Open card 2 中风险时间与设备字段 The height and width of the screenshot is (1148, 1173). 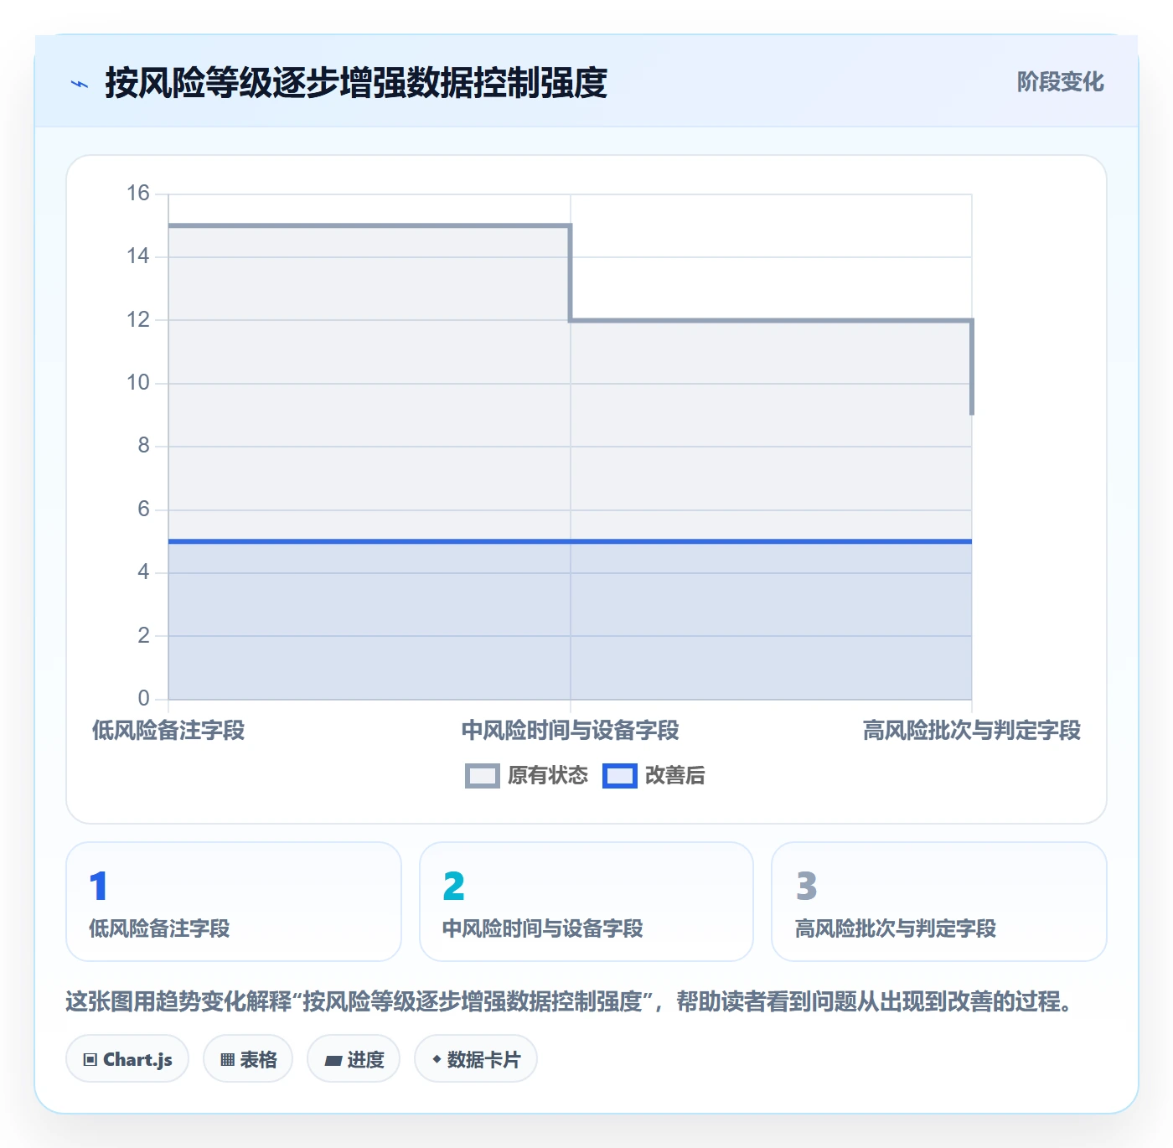(586, 902)
